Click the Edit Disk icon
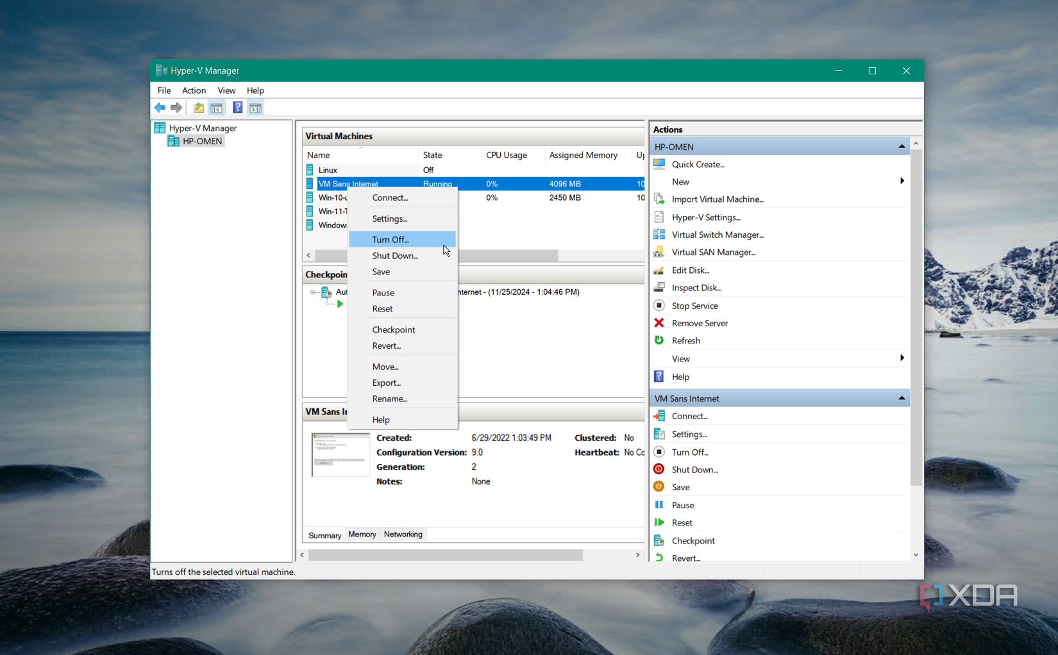Viewport: 1058px width, 655px height. pyautogui.click(x=659, y=270)
